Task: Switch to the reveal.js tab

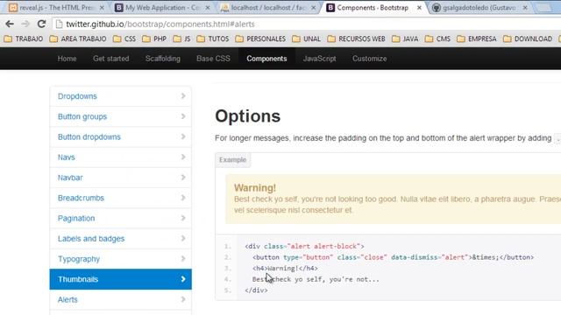Action: coord(56,8)
